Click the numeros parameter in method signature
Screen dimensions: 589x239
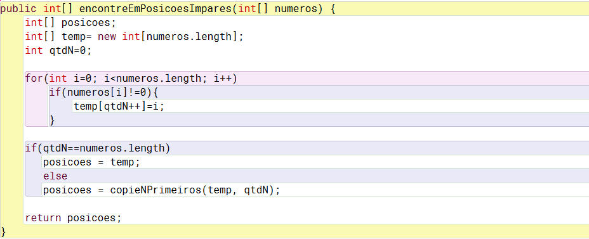coord(296,9)
